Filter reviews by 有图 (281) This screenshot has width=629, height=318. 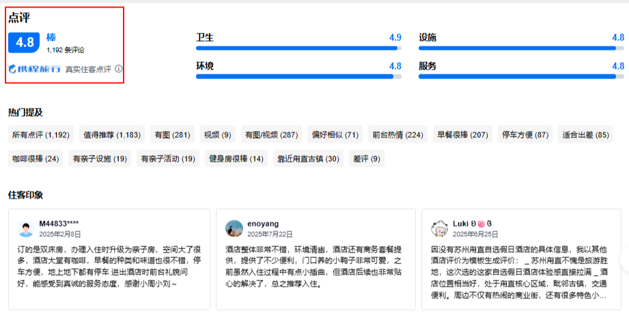click(171, 135)
